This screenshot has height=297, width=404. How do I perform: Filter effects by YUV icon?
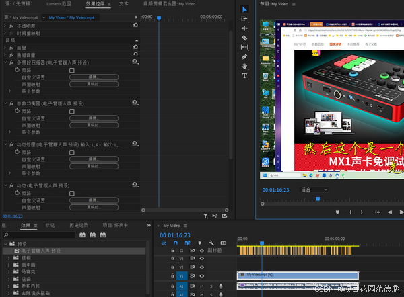coord(103,235)
